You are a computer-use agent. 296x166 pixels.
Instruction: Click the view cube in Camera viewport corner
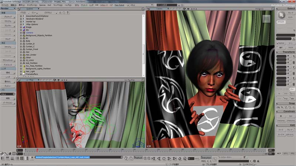[x=266, y=19]
